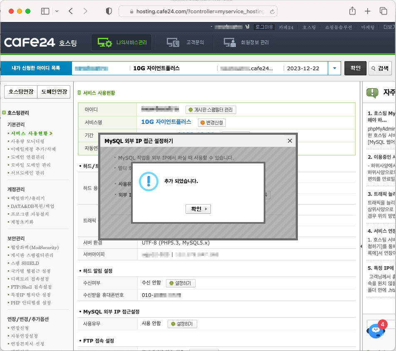
Task: Click the Safari share icon
Action: [x=352, y=11]
